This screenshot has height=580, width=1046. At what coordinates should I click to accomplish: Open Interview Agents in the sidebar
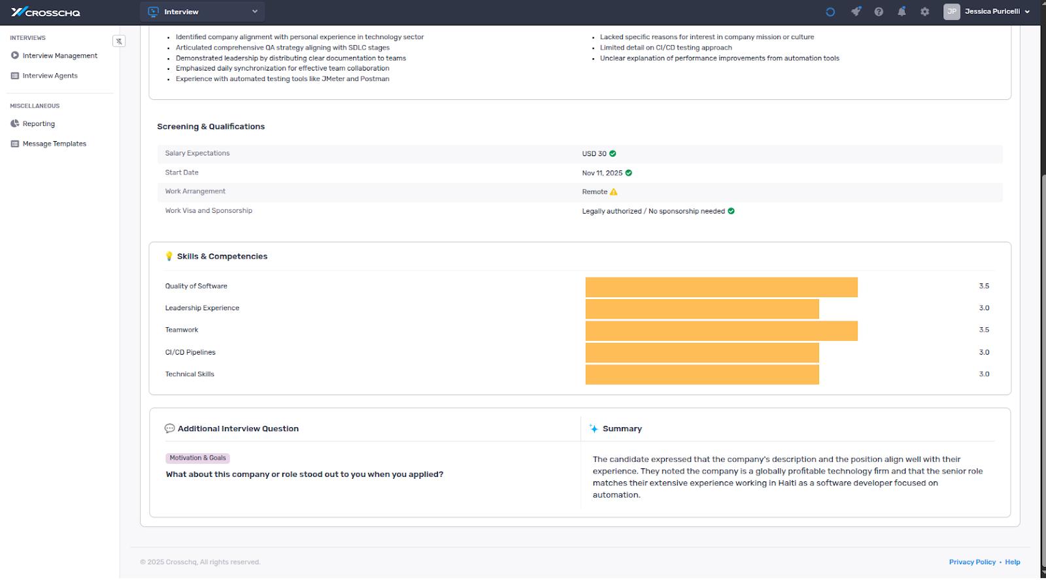pyautogui.click(x=50, y=76)
